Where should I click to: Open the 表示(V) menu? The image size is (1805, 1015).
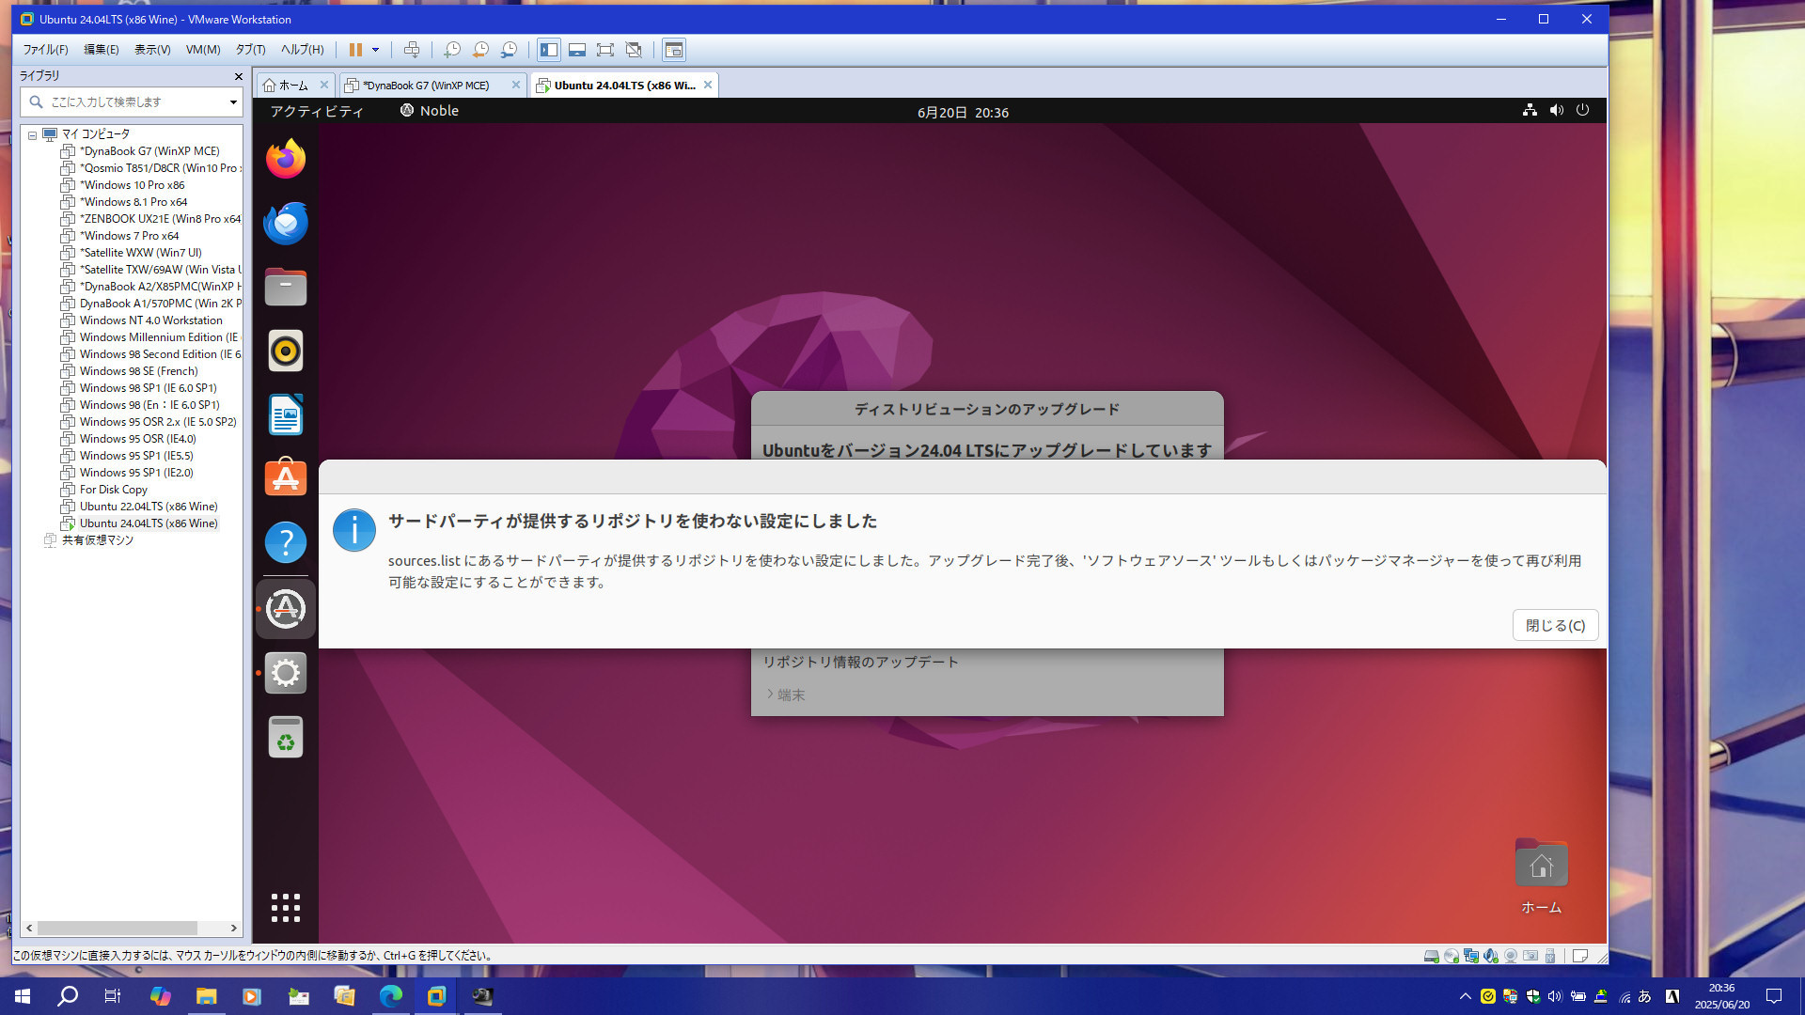152,50
